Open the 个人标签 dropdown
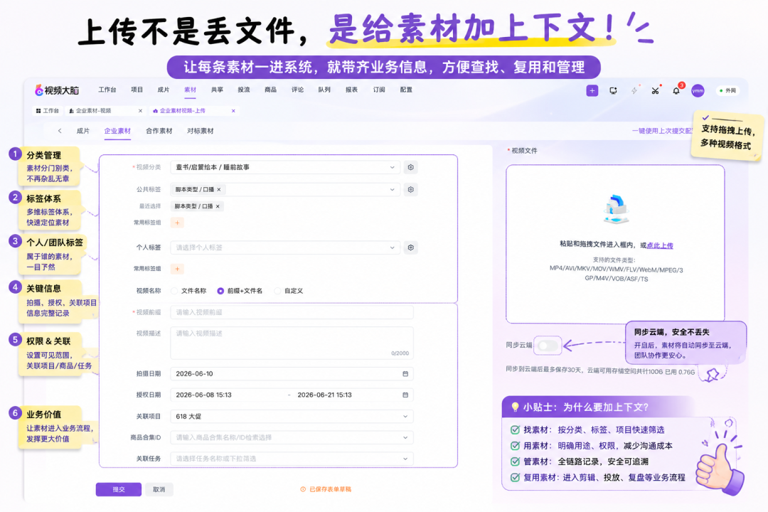 285,247
